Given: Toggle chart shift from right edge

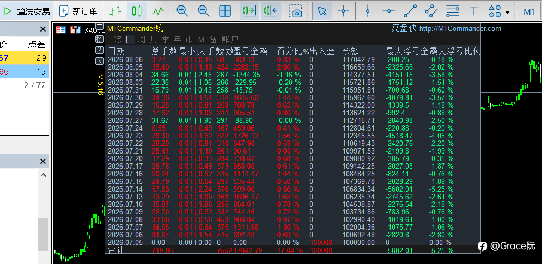Looking at the screenshot, I should (271, 11).
